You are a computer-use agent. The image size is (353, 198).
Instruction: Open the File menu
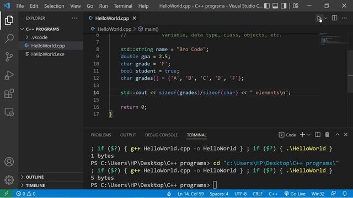[x=20, y=6]
